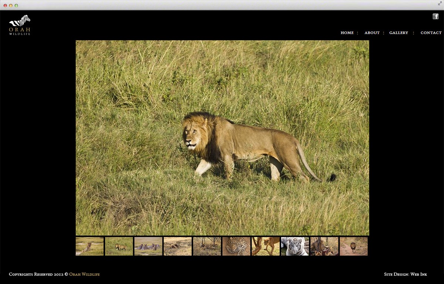Navigate to the Gallery menu item
The width and height of the screenshot is (444, 284).
[398, 33]
